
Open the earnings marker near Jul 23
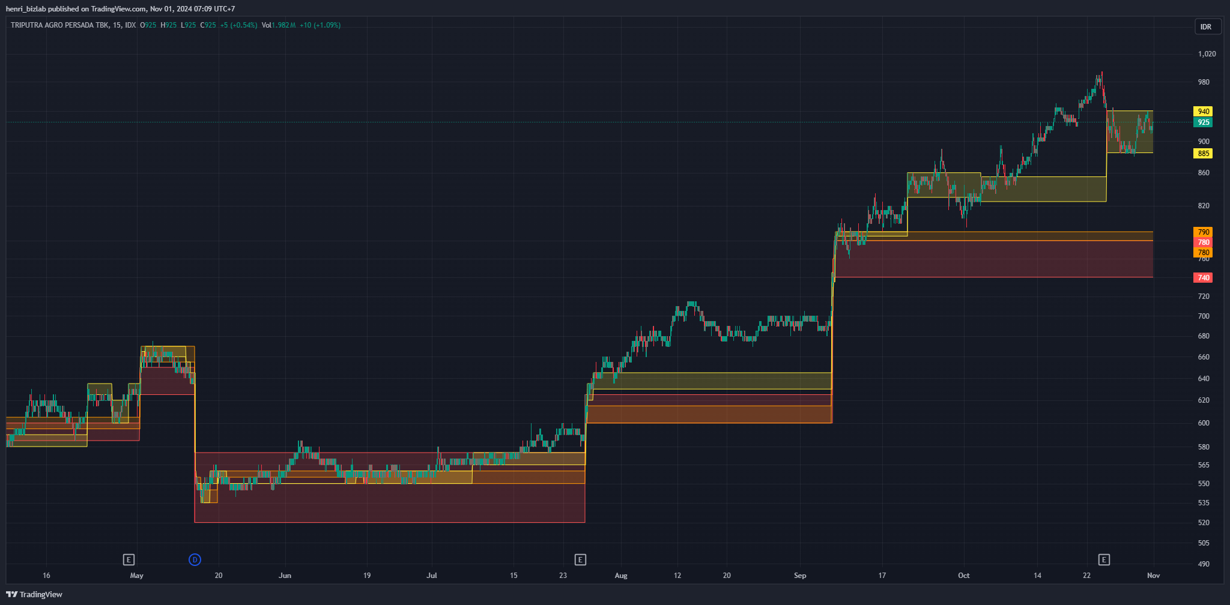click(x=580, y=560)
